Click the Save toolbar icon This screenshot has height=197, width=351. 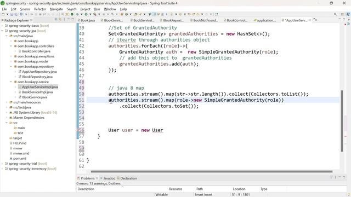12,14
